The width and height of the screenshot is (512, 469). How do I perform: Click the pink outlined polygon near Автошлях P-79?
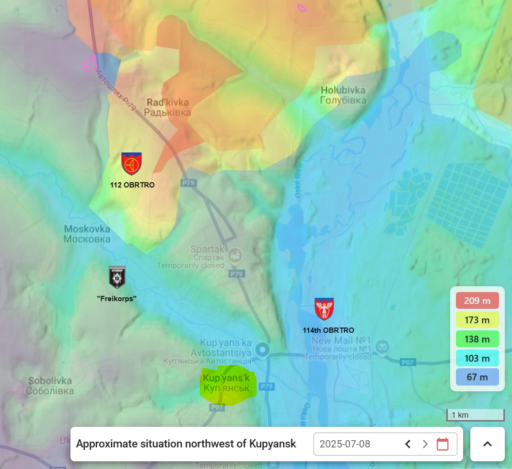pos(90,63)
